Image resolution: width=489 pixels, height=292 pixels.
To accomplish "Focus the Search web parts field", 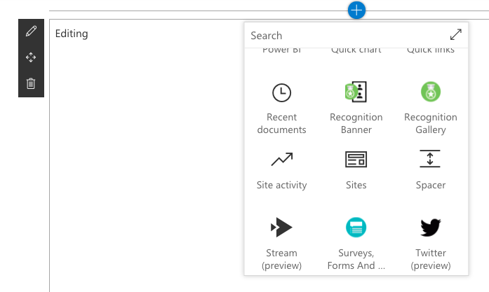I will [346, 36].
